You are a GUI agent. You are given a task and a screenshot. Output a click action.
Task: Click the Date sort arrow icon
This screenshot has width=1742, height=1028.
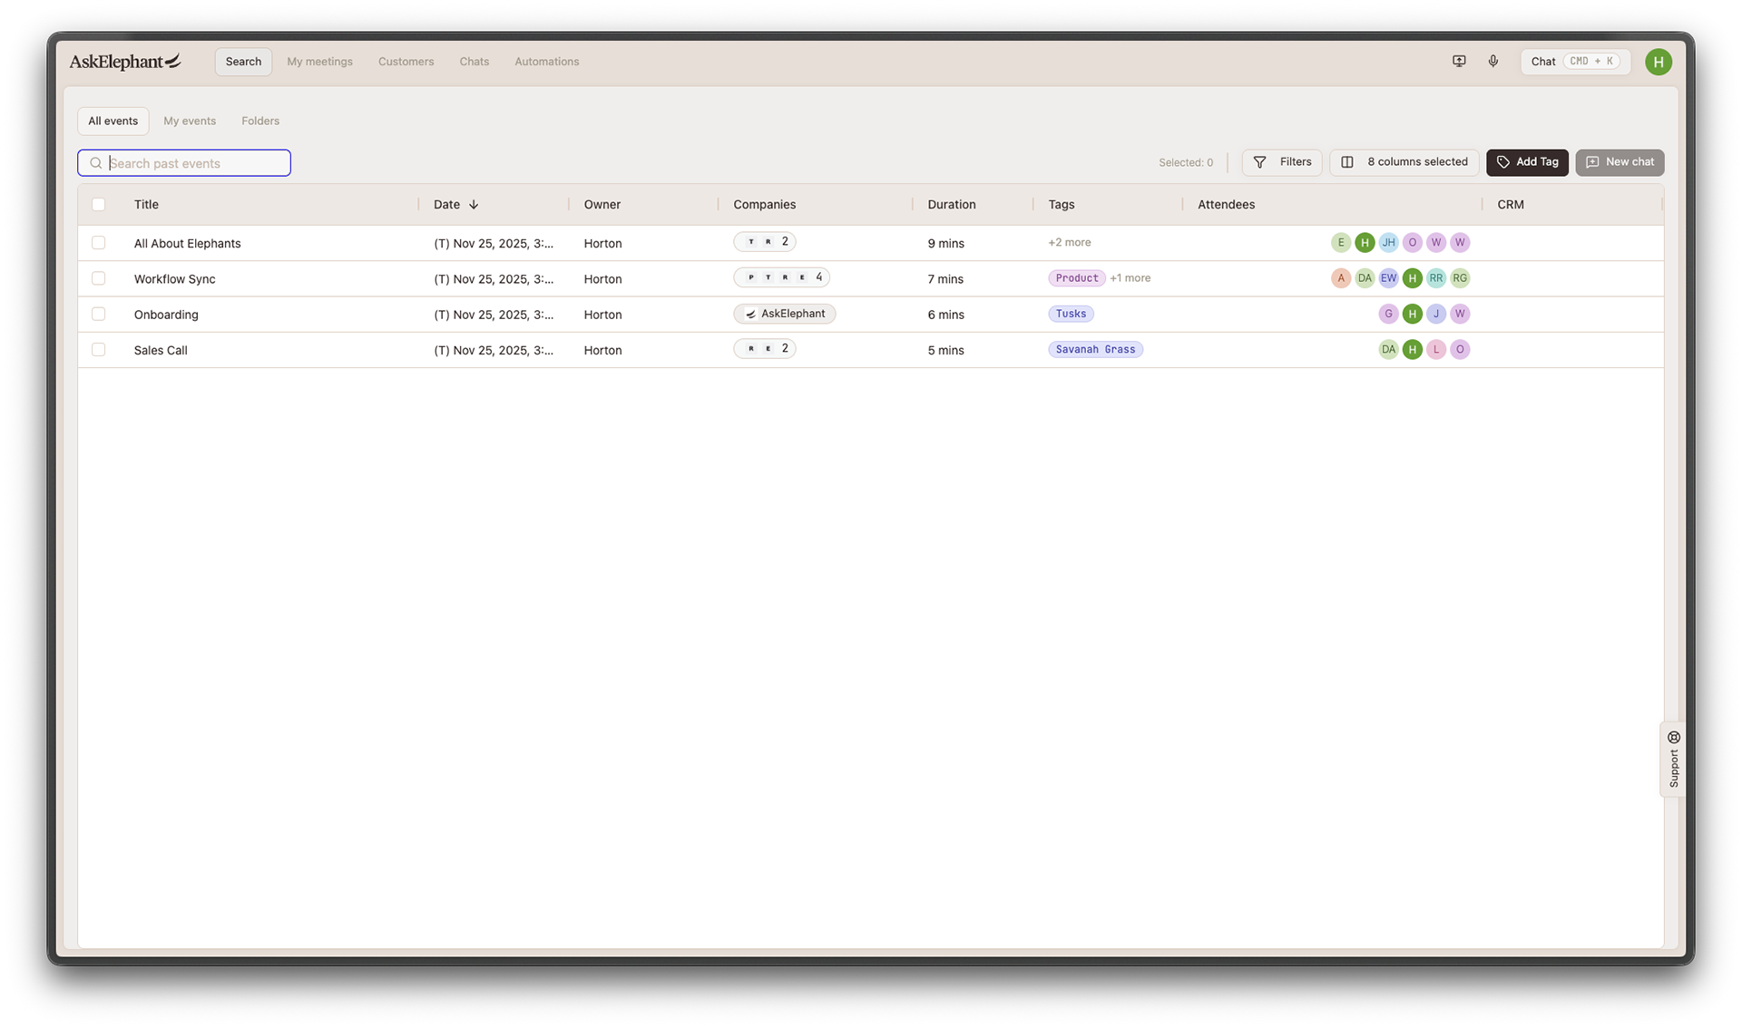(x=474, y=205)
